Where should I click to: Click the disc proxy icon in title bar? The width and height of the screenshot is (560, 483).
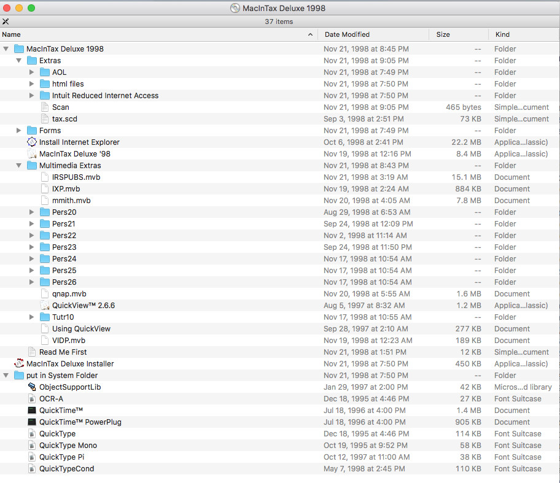[235, 8]
